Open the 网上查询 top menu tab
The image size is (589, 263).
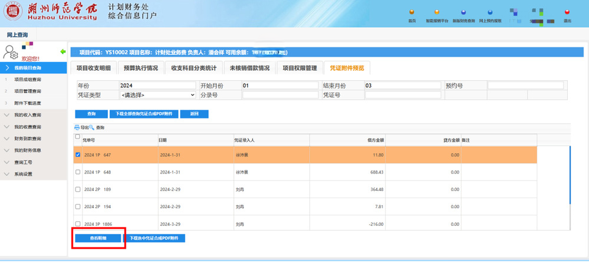pyautogui.click(x=17, y=35)
